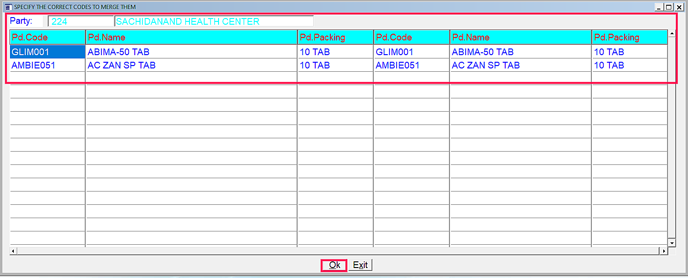Click left Pd.Packing cell of the AC ZAN SP row
The width and height of the screenshot is (688, 278).
pyautogui.click(x=336, y=65)
